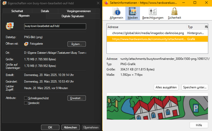Click the Firefox icon in the Seiteninformationen title bar
212x131 pixels.
click(107, 3)
